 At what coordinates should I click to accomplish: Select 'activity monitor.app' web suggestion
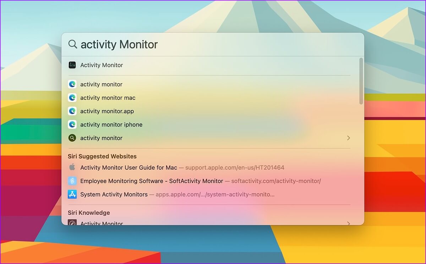point(107,111)
